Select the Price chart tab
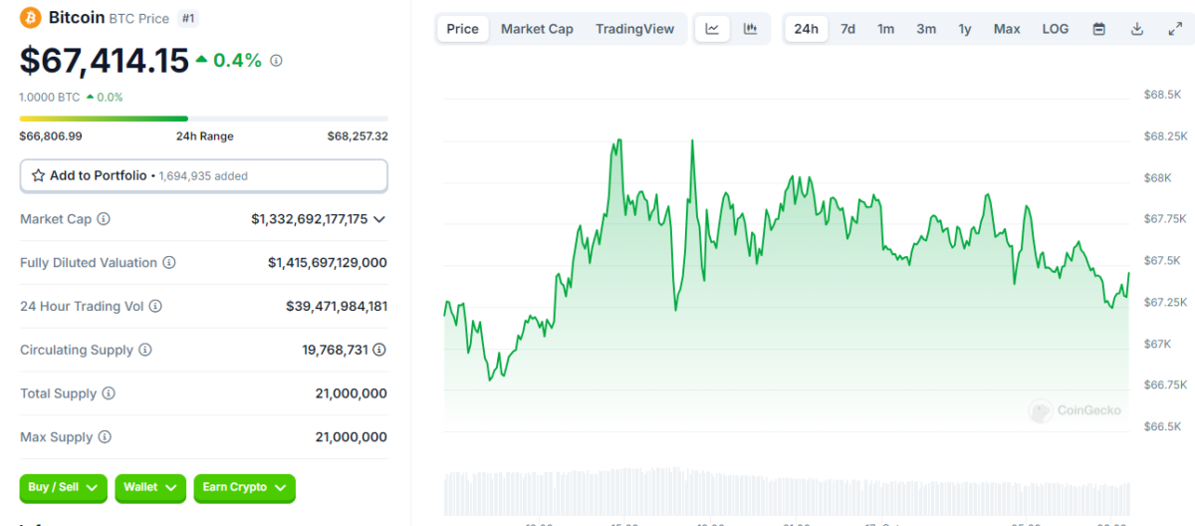 (x=462, y=29)
